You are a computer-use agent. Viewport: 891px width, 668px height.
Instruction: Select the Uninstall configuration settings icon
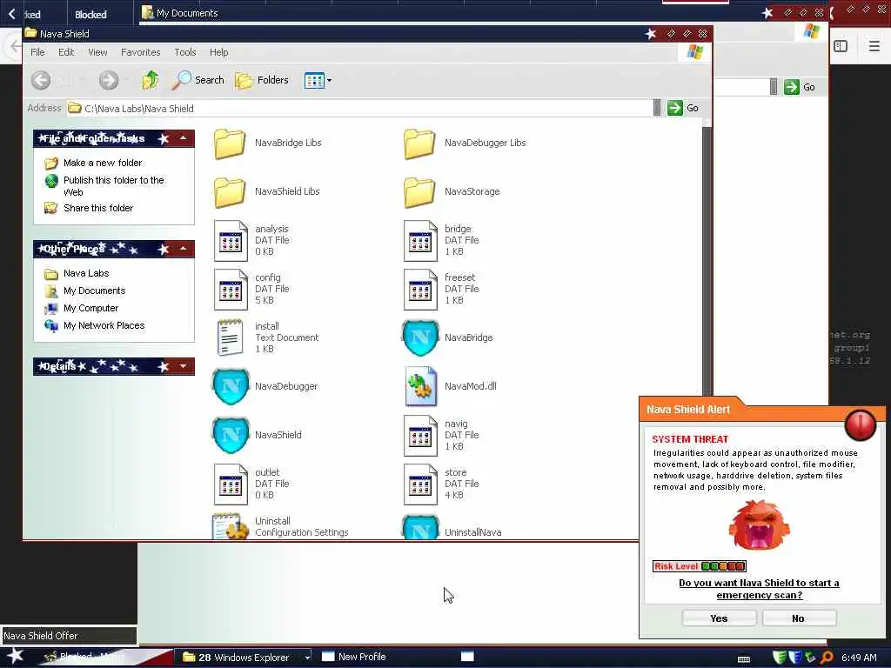coord(230,526)
